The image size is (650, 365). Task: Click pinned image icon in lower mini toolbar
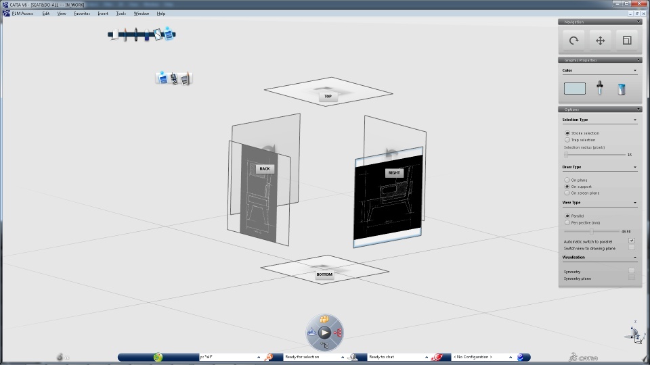(162, 77)
